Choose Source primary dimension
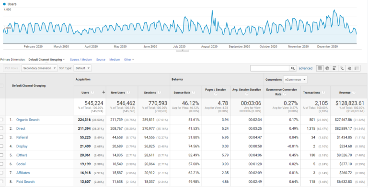This screenshot has height=188, width=368. coord(101,60)
